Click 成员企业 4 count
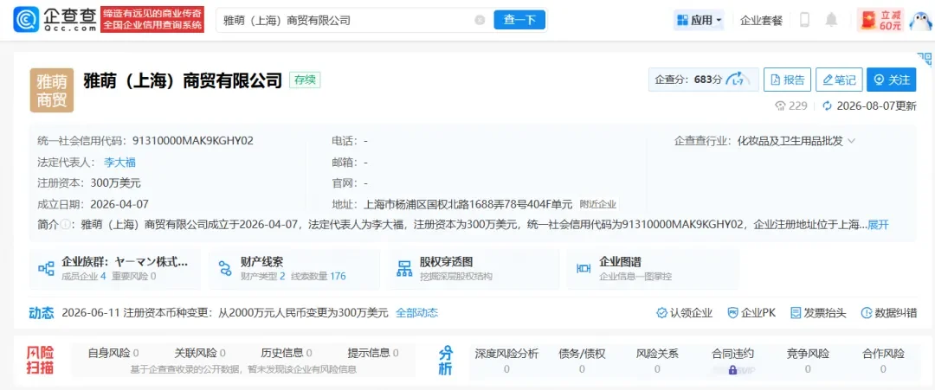The image size is (935, 390). tap(83, 276)
